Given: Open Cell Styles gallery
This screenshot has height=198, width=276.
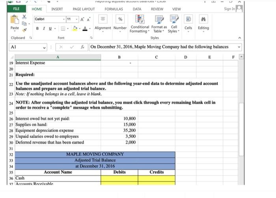Looking at the screenshot, I should (174, 24).
